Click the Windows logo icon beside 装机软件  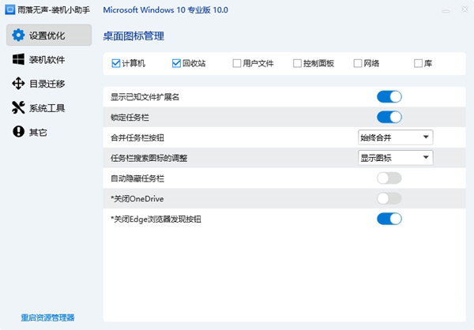tap(18, 59)
